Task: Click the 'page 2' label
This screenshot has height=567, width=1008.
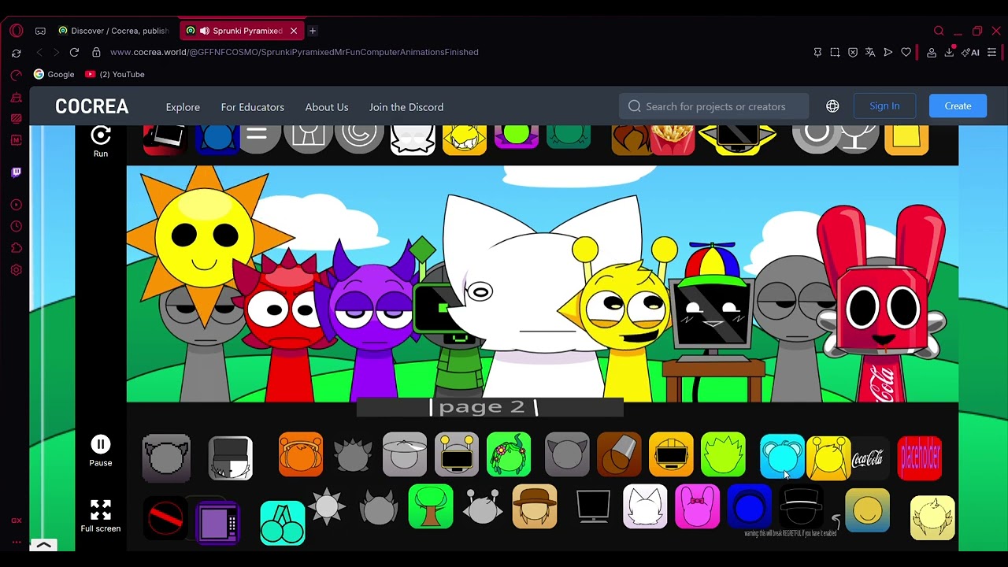Action: [482, 407]
